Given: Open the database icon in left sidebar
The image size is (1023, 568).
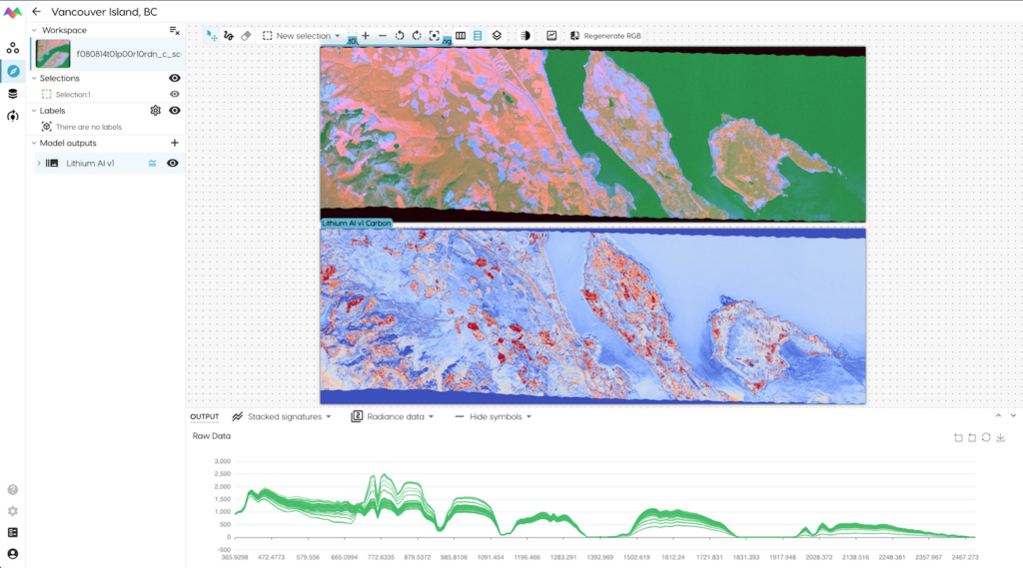Looking at the screenshot, I should click(x=13, y=94).
